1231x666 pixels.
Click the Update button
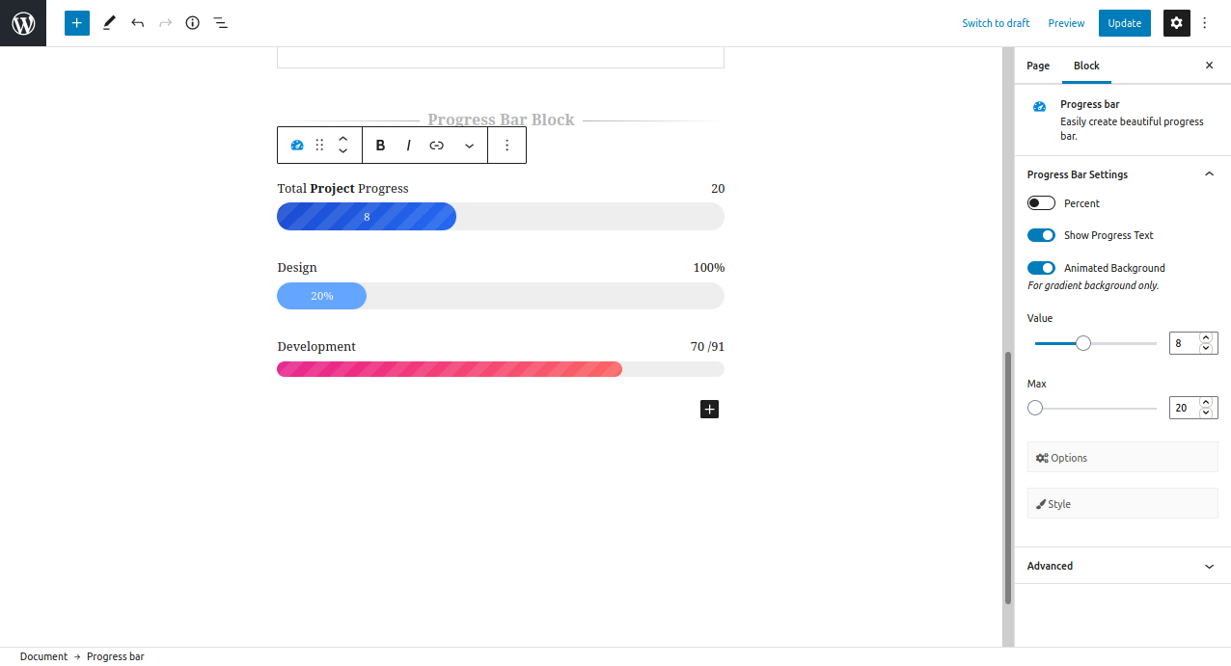[x=1125, y=23]
